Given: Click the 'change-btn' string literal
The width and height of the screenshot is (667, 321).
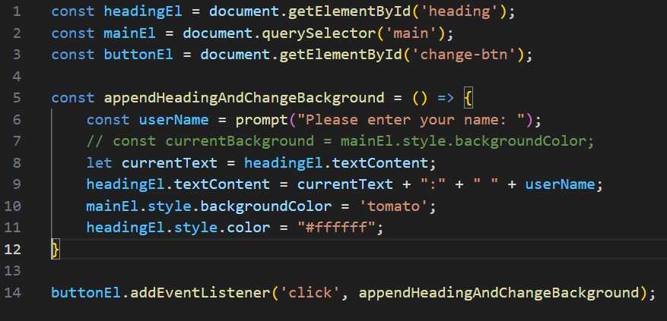Looking at the screenshot, I should click(464, 55).
